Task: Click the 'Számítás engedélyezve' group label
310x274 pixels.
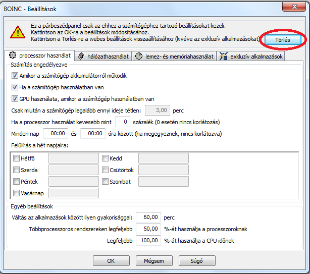Action: point(39,65)
